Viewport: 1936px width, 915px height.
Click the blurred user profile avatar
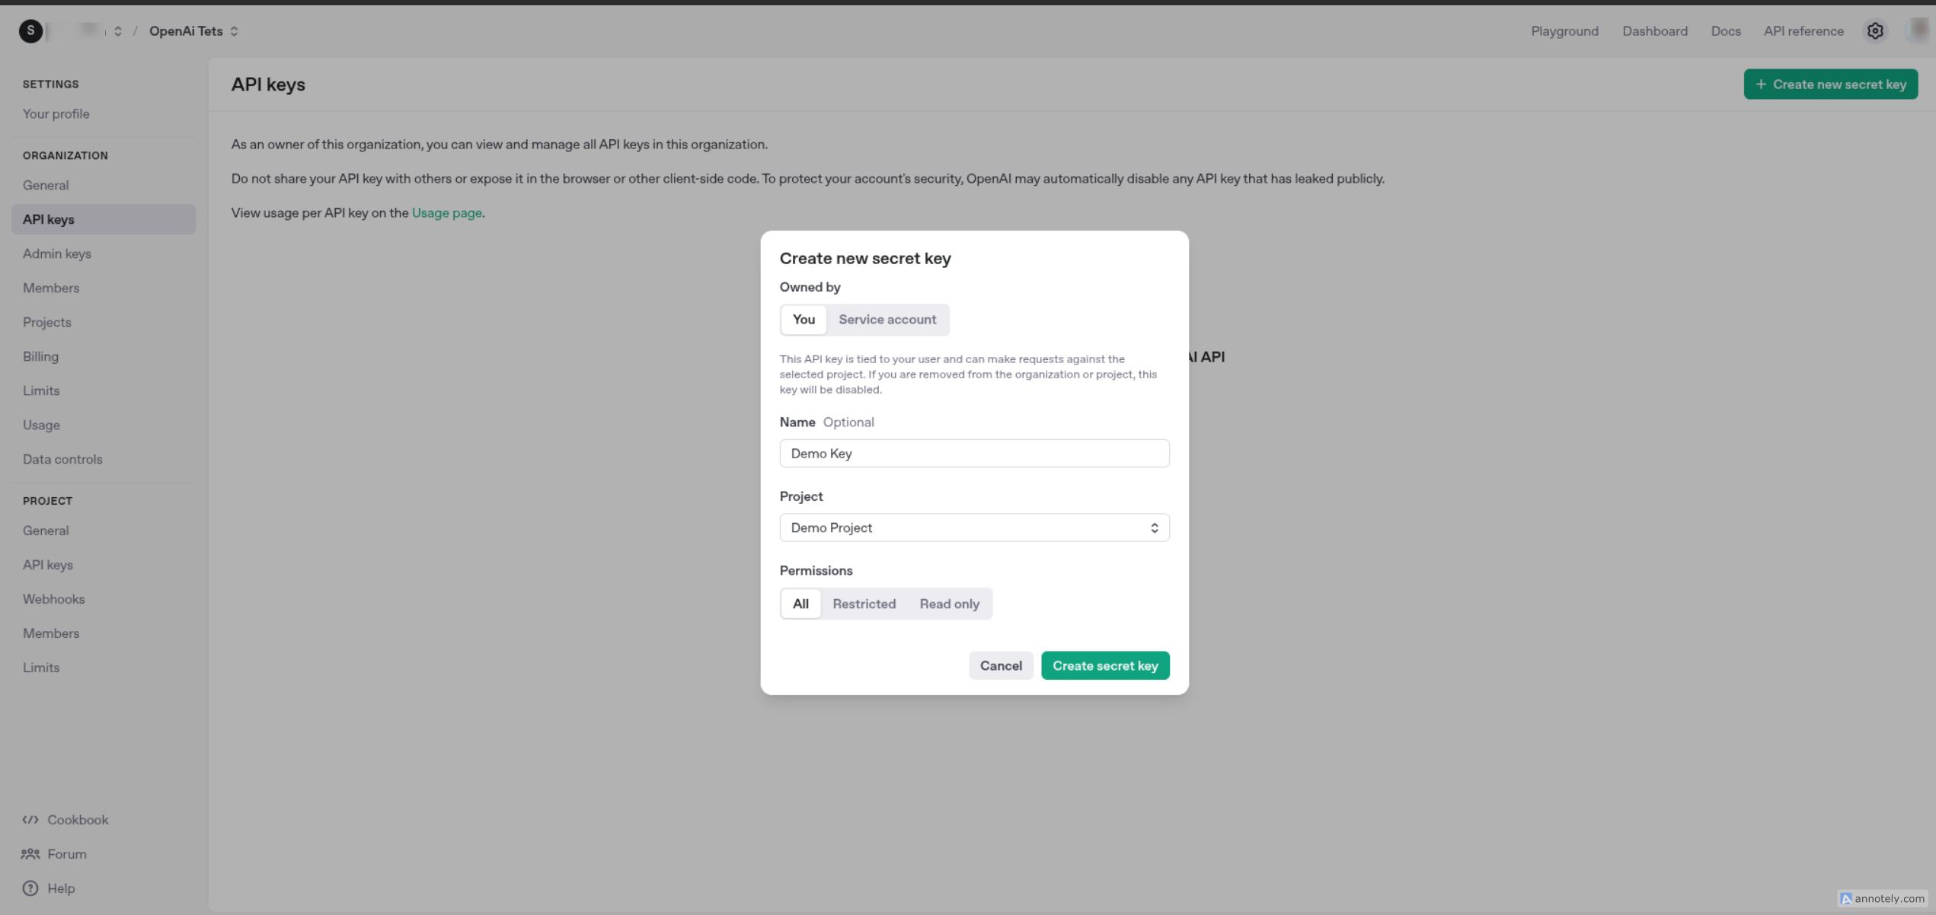point(1918,30)
